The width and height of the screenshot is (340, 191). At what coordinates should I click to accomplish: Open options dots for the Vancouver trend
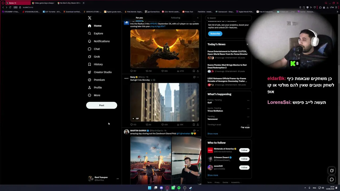248,117
